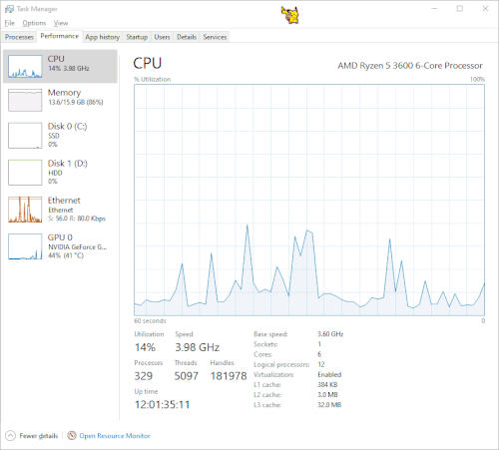Select the CPU mini graph thumbnail
Screen dimensions: 499x450
click(x=25, y=66)
